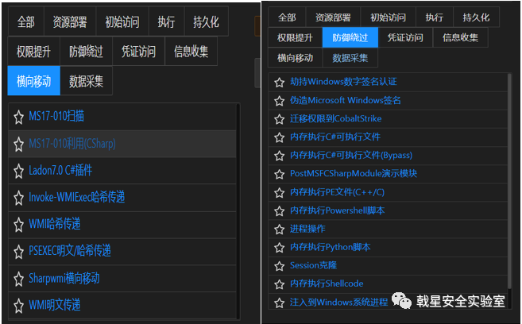
Task: Star the 伪造Microsoft Windows签名 module
Action: pos(280,101)
